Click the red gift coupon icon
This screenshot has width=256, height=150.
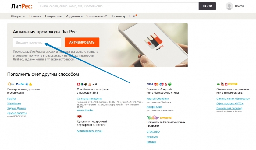[79, 117]
